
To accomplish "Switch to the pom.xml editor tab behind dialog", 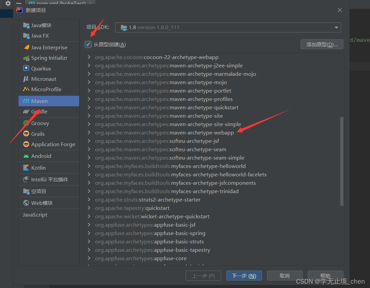I will click(61, 3).
